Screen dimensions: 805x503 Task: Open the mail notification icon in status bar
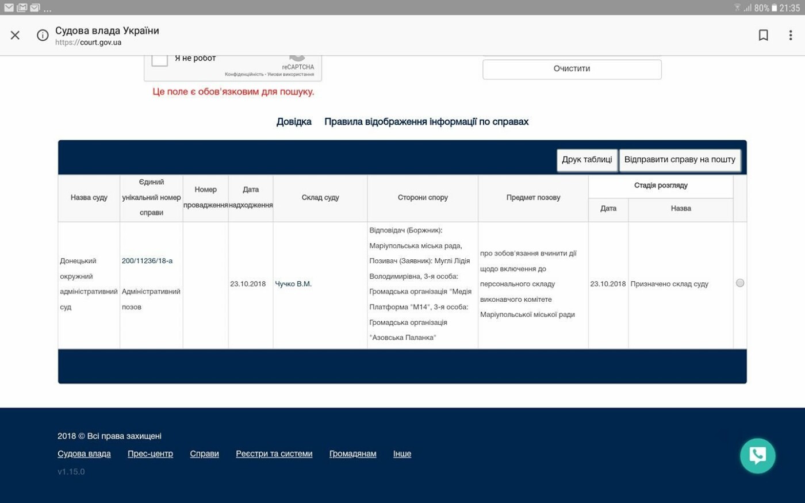[9, 7]
